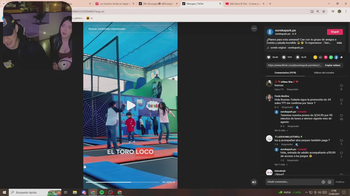Click the search magnifier in video search bar
The image size is (350, 196).
pos(170,29)
